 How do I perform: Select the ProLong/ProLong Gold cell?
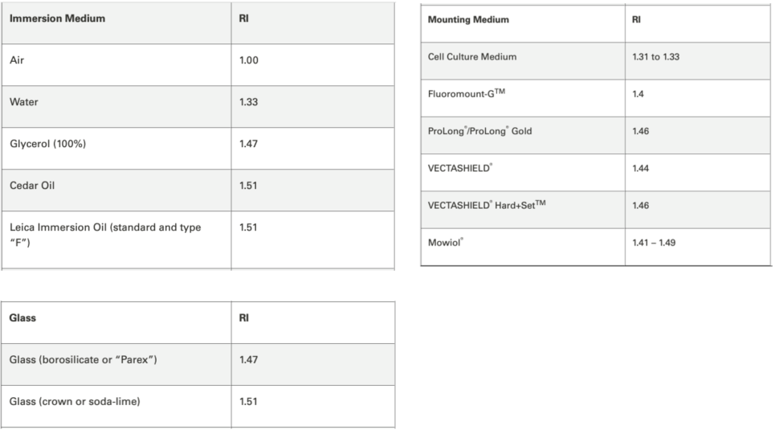pos(479,131)
